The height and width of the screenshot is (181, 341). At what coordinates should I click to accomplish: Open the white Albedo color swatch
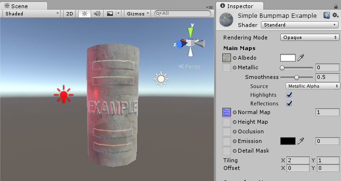(288, 58)
